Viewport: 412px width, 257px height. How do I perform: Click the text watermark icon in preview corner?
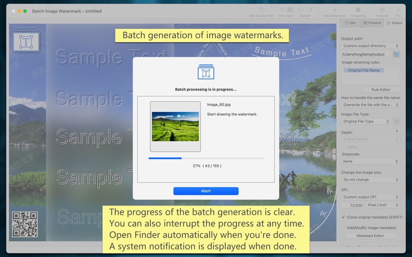26,41
